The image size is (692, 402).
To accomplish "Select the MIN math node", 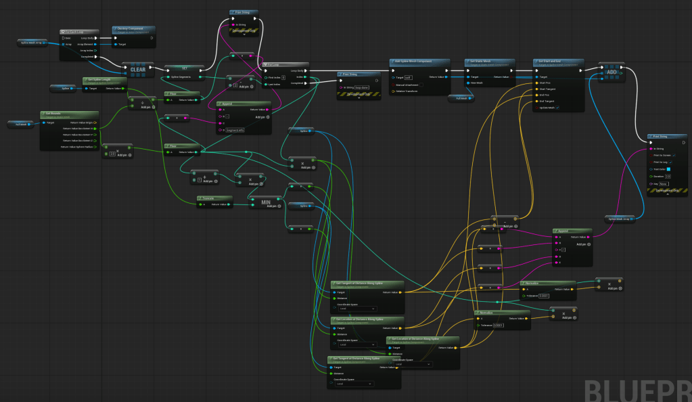I will pos(264,201).
